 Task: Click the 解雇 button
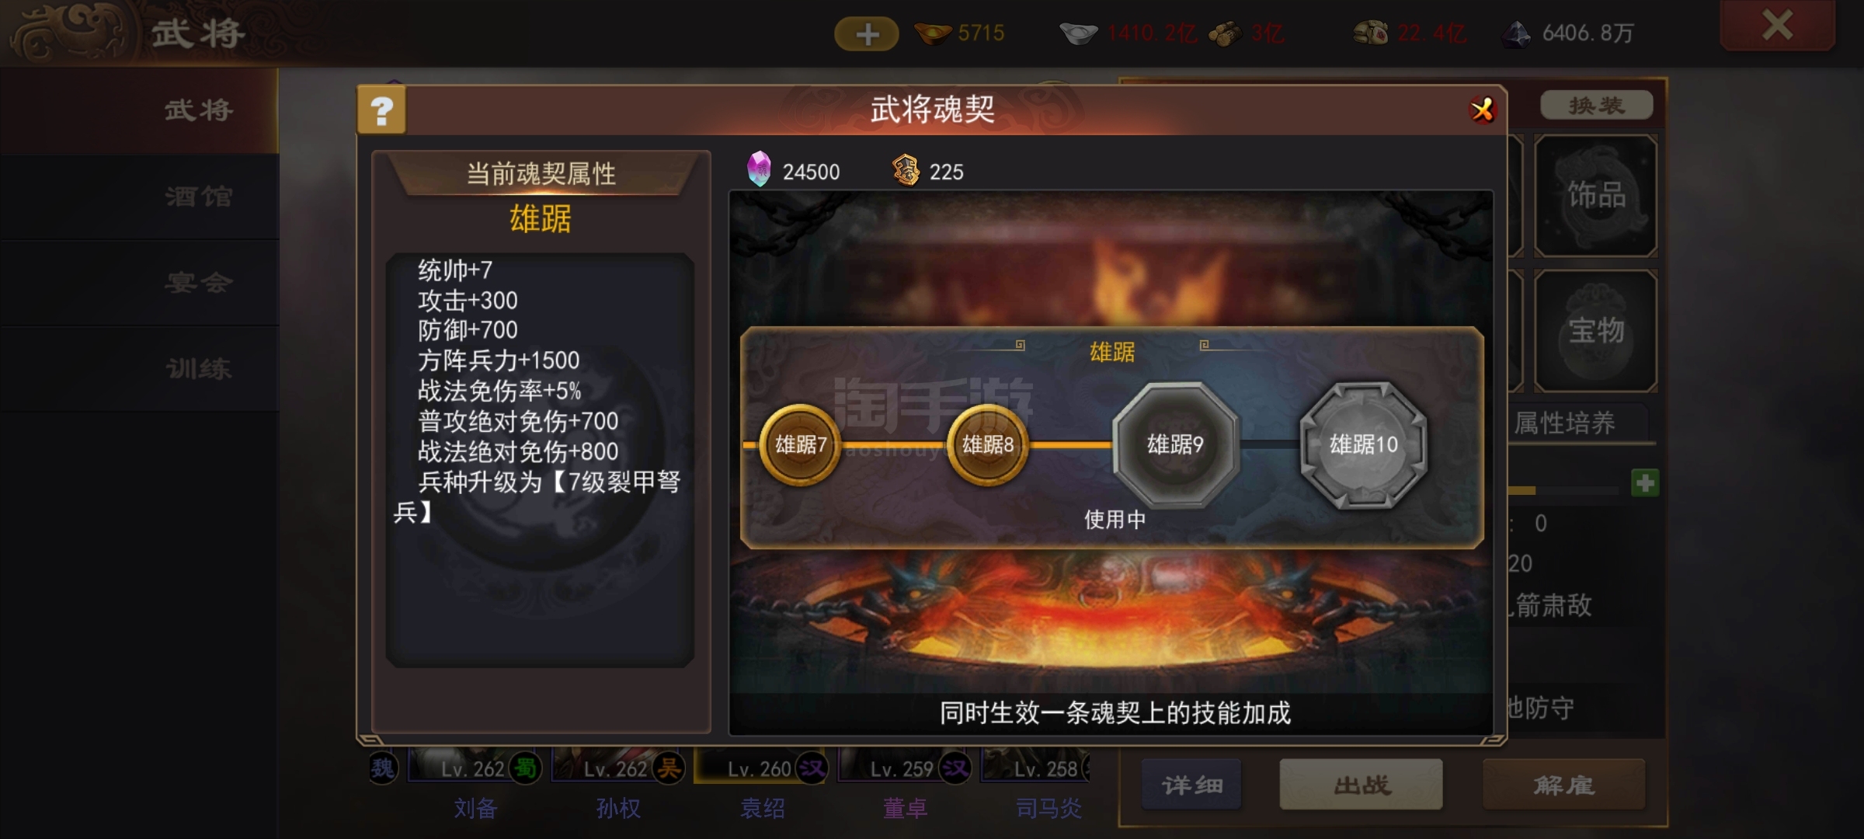(x=1563, y=785)
